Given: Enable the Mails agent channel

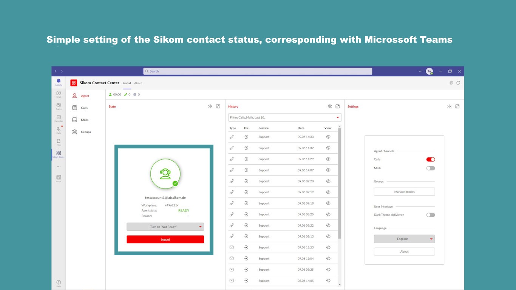Looking at the screenshot, I should click(x=431, y=168).
